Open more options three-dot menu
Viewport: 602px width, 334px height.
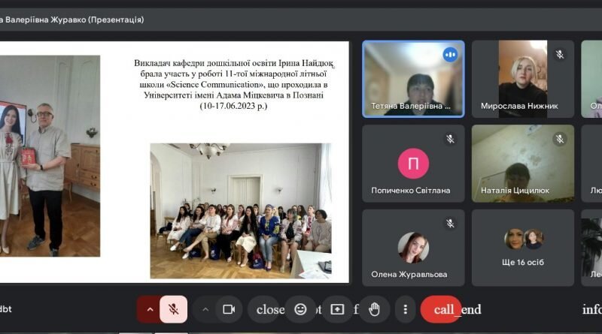(x=405, y=309)
